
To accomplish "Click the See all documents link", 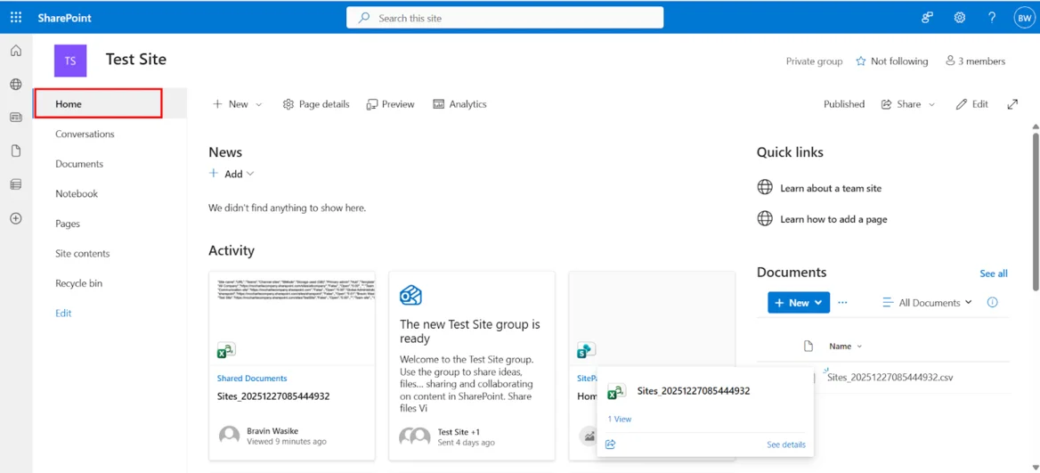I will click(993, 273).
